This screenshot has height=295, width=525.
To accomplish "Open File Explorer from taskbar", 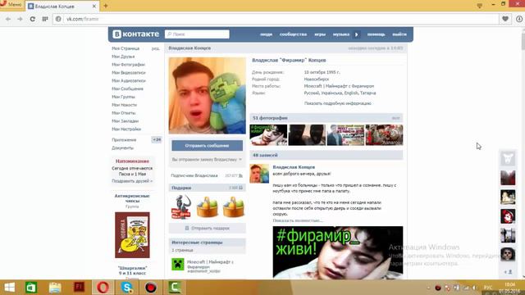I will 55,288.
